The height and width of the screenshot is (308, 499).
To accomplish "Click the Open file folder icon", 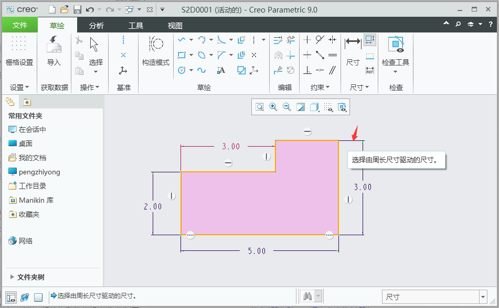I will [x=65, y=10].
